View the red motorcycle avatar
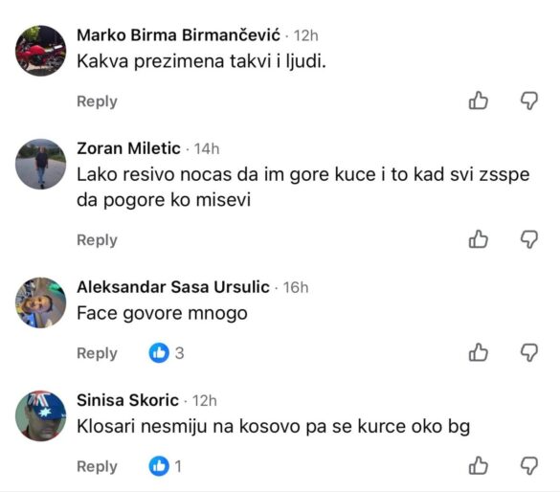This screenshot has height=492, width=560. coord(41,51)
